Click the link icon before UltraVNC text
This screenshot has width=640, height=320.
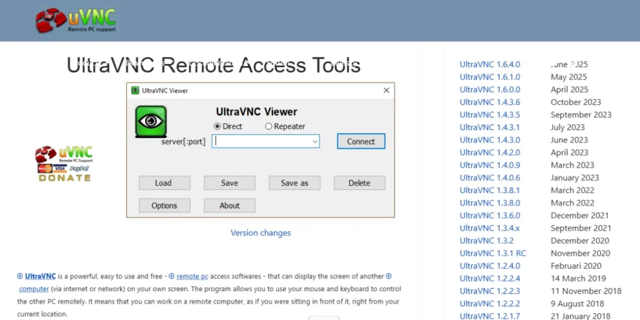pyautogui.click(x=20, y=276)
